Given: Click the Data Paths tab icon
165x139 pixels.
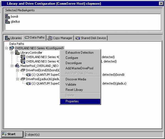Looking at the screenshot, I should click(27, 37).
